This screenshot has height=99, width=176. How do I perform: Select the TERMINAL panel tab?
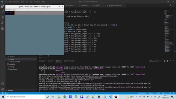pos(59,61)
